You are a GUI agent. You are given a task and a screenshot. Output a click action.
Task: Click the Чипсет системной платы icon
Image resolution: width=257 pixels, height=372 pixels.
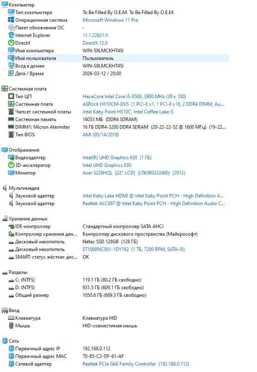click(11, 112)
